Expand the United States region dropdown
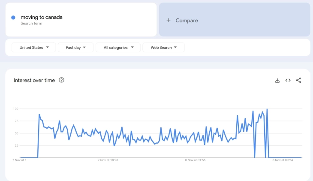 (34, 48)
